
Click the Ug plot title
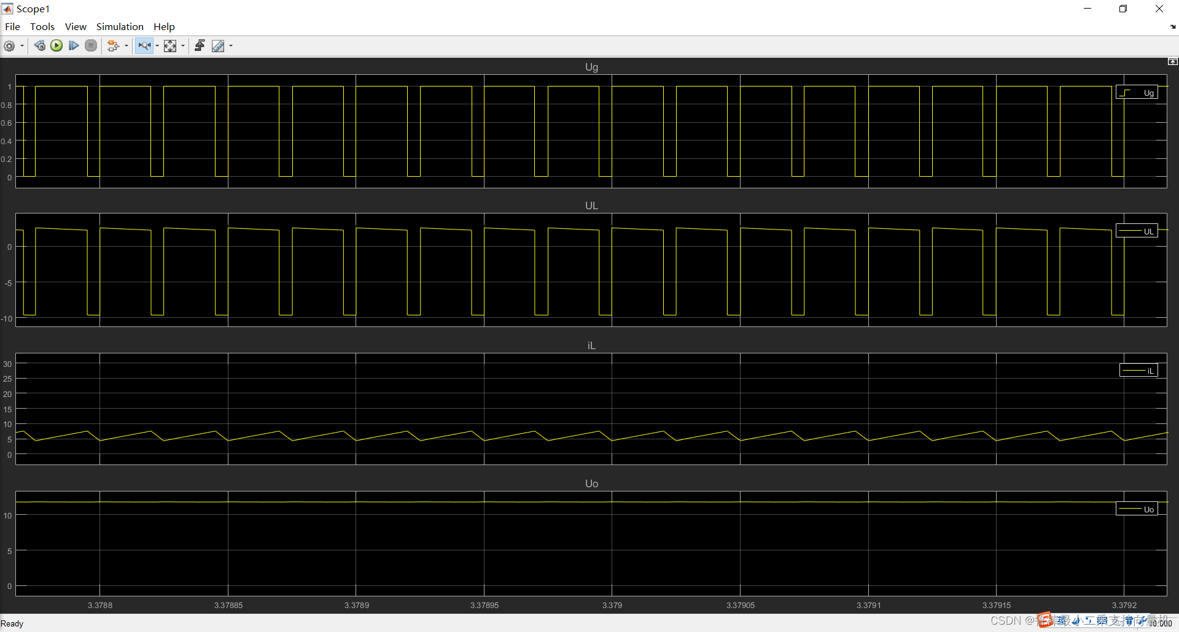[x=591, y=67]
